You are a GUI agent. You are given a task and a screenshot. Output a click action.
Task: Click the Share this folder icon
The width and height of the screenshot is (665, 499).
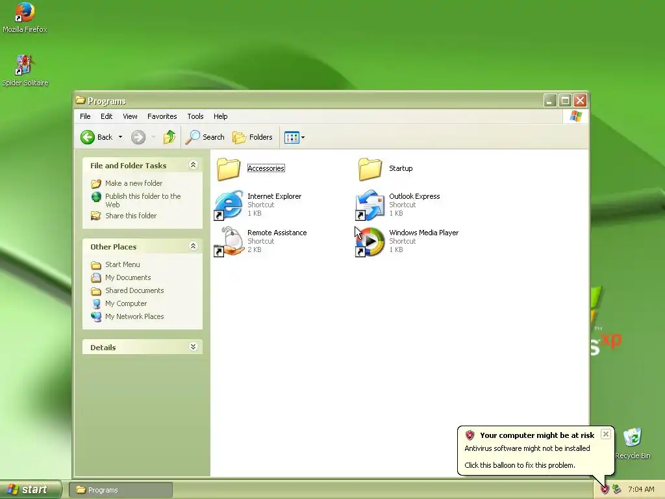tap(96, 216)
